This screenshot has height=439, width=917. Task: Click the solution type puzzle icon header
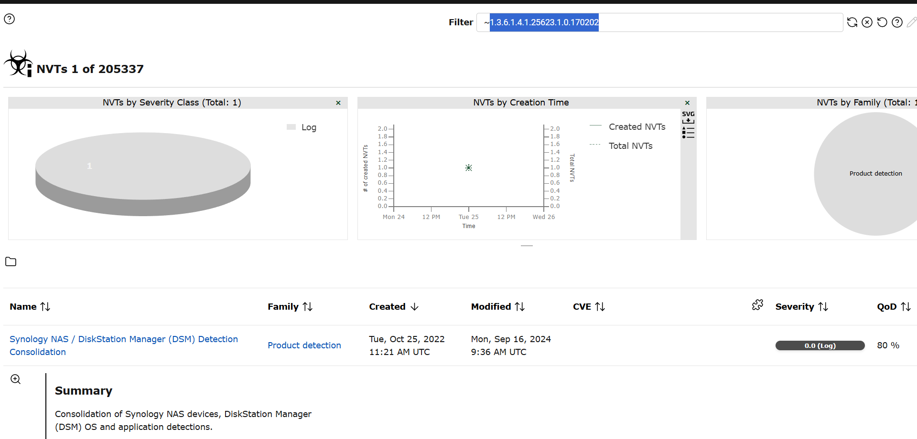click(757, 305)
